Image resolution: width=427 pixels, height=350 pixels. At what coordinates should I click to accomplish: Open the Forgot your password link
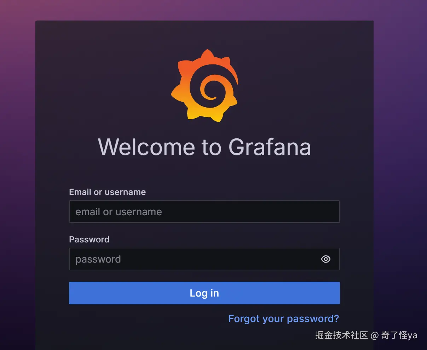[x=284, y=319]
